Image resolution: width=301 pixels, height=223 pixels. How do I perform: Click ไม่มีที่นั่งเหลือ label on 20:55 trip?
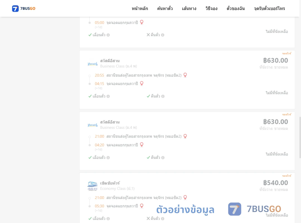pyautogui.click(x=277, y=93)
